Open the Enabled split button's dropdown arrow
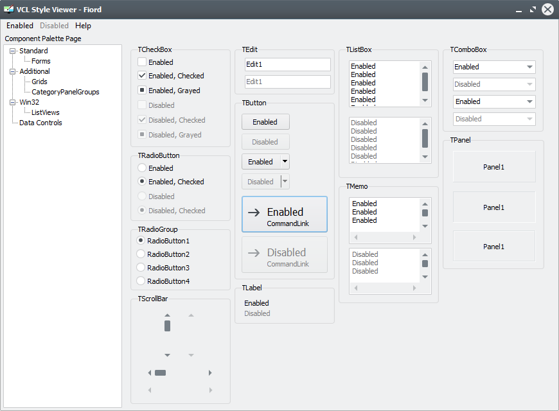The width and height of the screenshot is (559, 411). pos(285,161)
